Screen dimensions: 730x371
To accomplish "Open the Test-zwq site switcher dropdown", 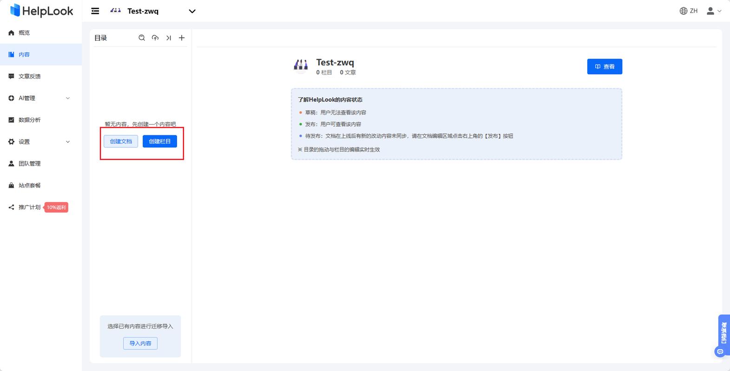I will point(192,11).
